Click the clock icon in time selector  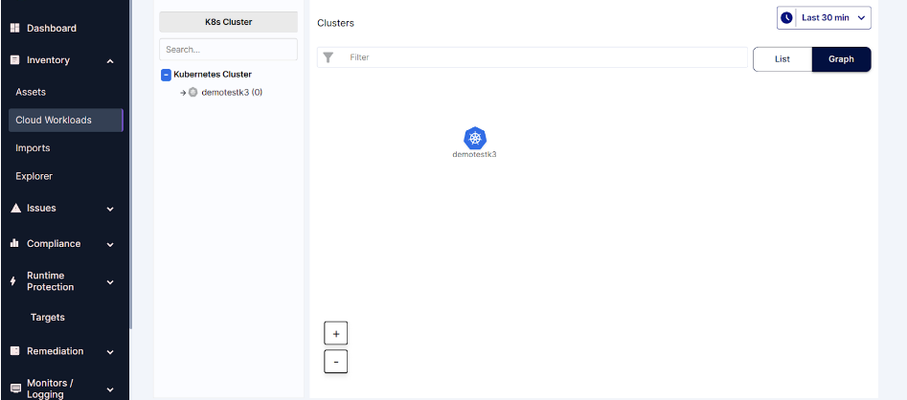click(x=786, y=18)
